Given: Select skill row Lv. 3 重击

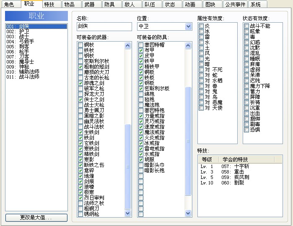Looking at the screenshot, I should 240,172.
